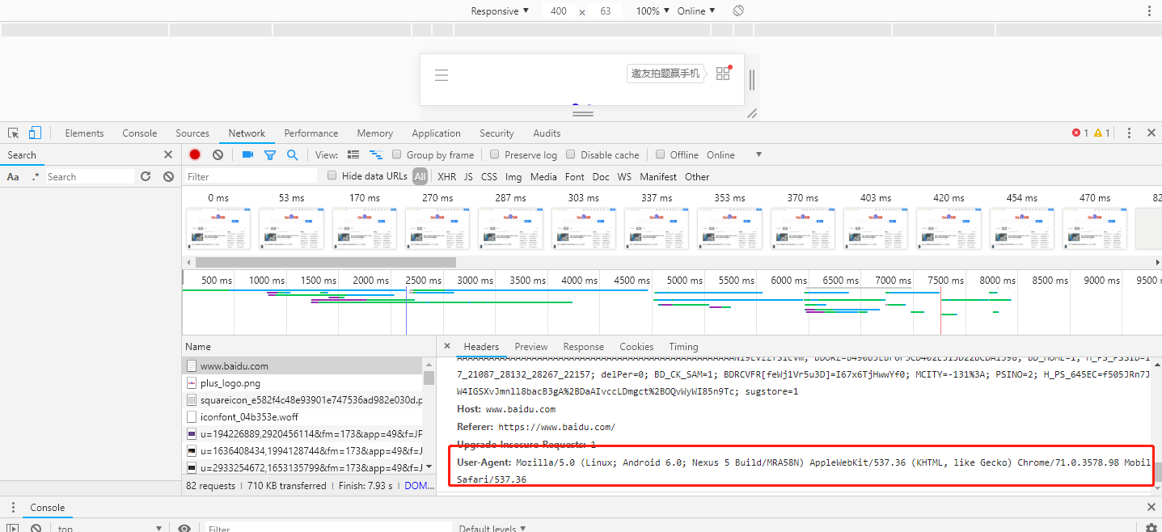The image size is (1162, 532).
Task: Show the Preview tab of request
Action: (531, 346)
